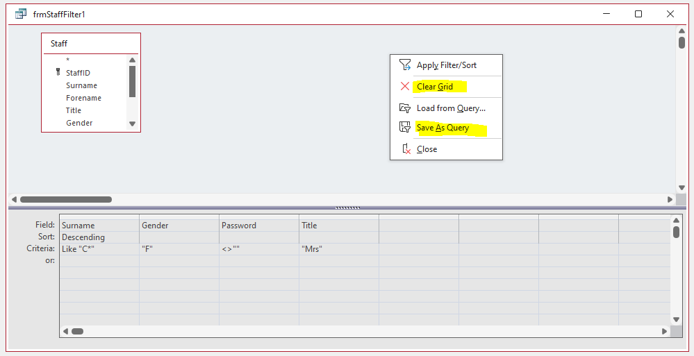The image size is (694, 356).
Task: Click the red X Clear Grid icon
Action: (x=404, y=86)
